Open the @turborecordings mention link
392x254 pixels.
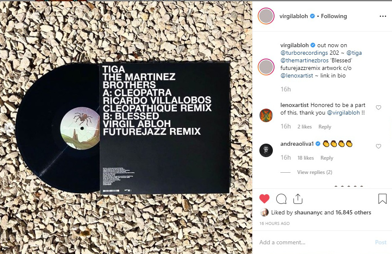(x=304, y=53)
